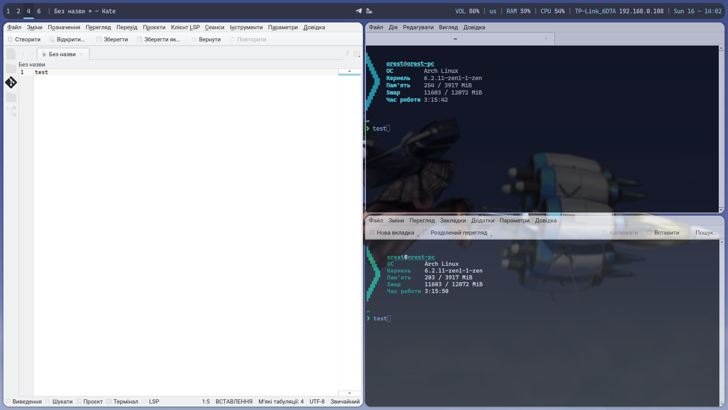This screenshot has width=728, height=410.
Task: Open the Filesystem browser icon in Kate's sidebar
Action: pos(11,68)
